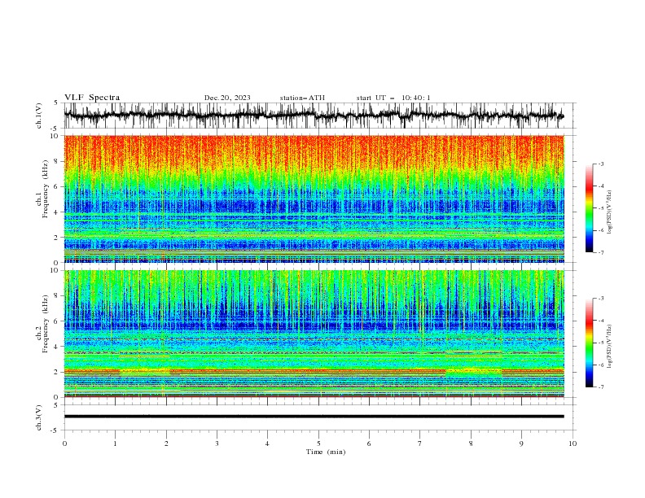Viewport: 645px width, 498px height.
Task: Click the time axis tick label '3'
Action: [x=217, y=443]
